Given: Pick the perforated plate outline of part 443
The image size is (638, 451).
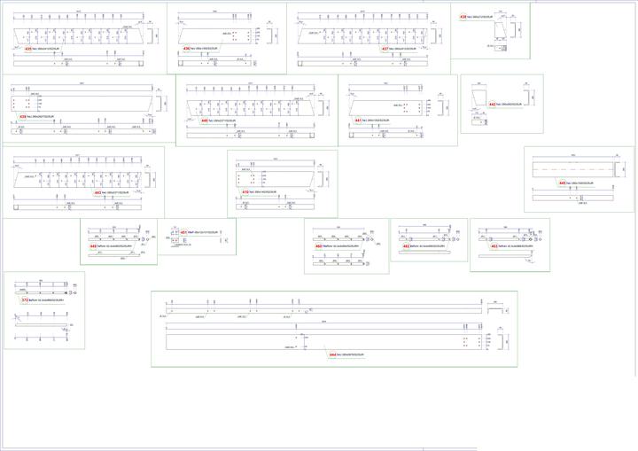Looking at the screenshot, I should [78, 180].
